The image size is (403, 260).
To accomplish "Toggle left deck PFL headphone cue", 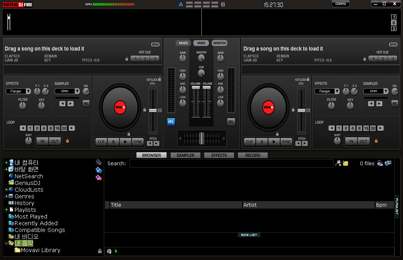I will [x=171, y=122].
